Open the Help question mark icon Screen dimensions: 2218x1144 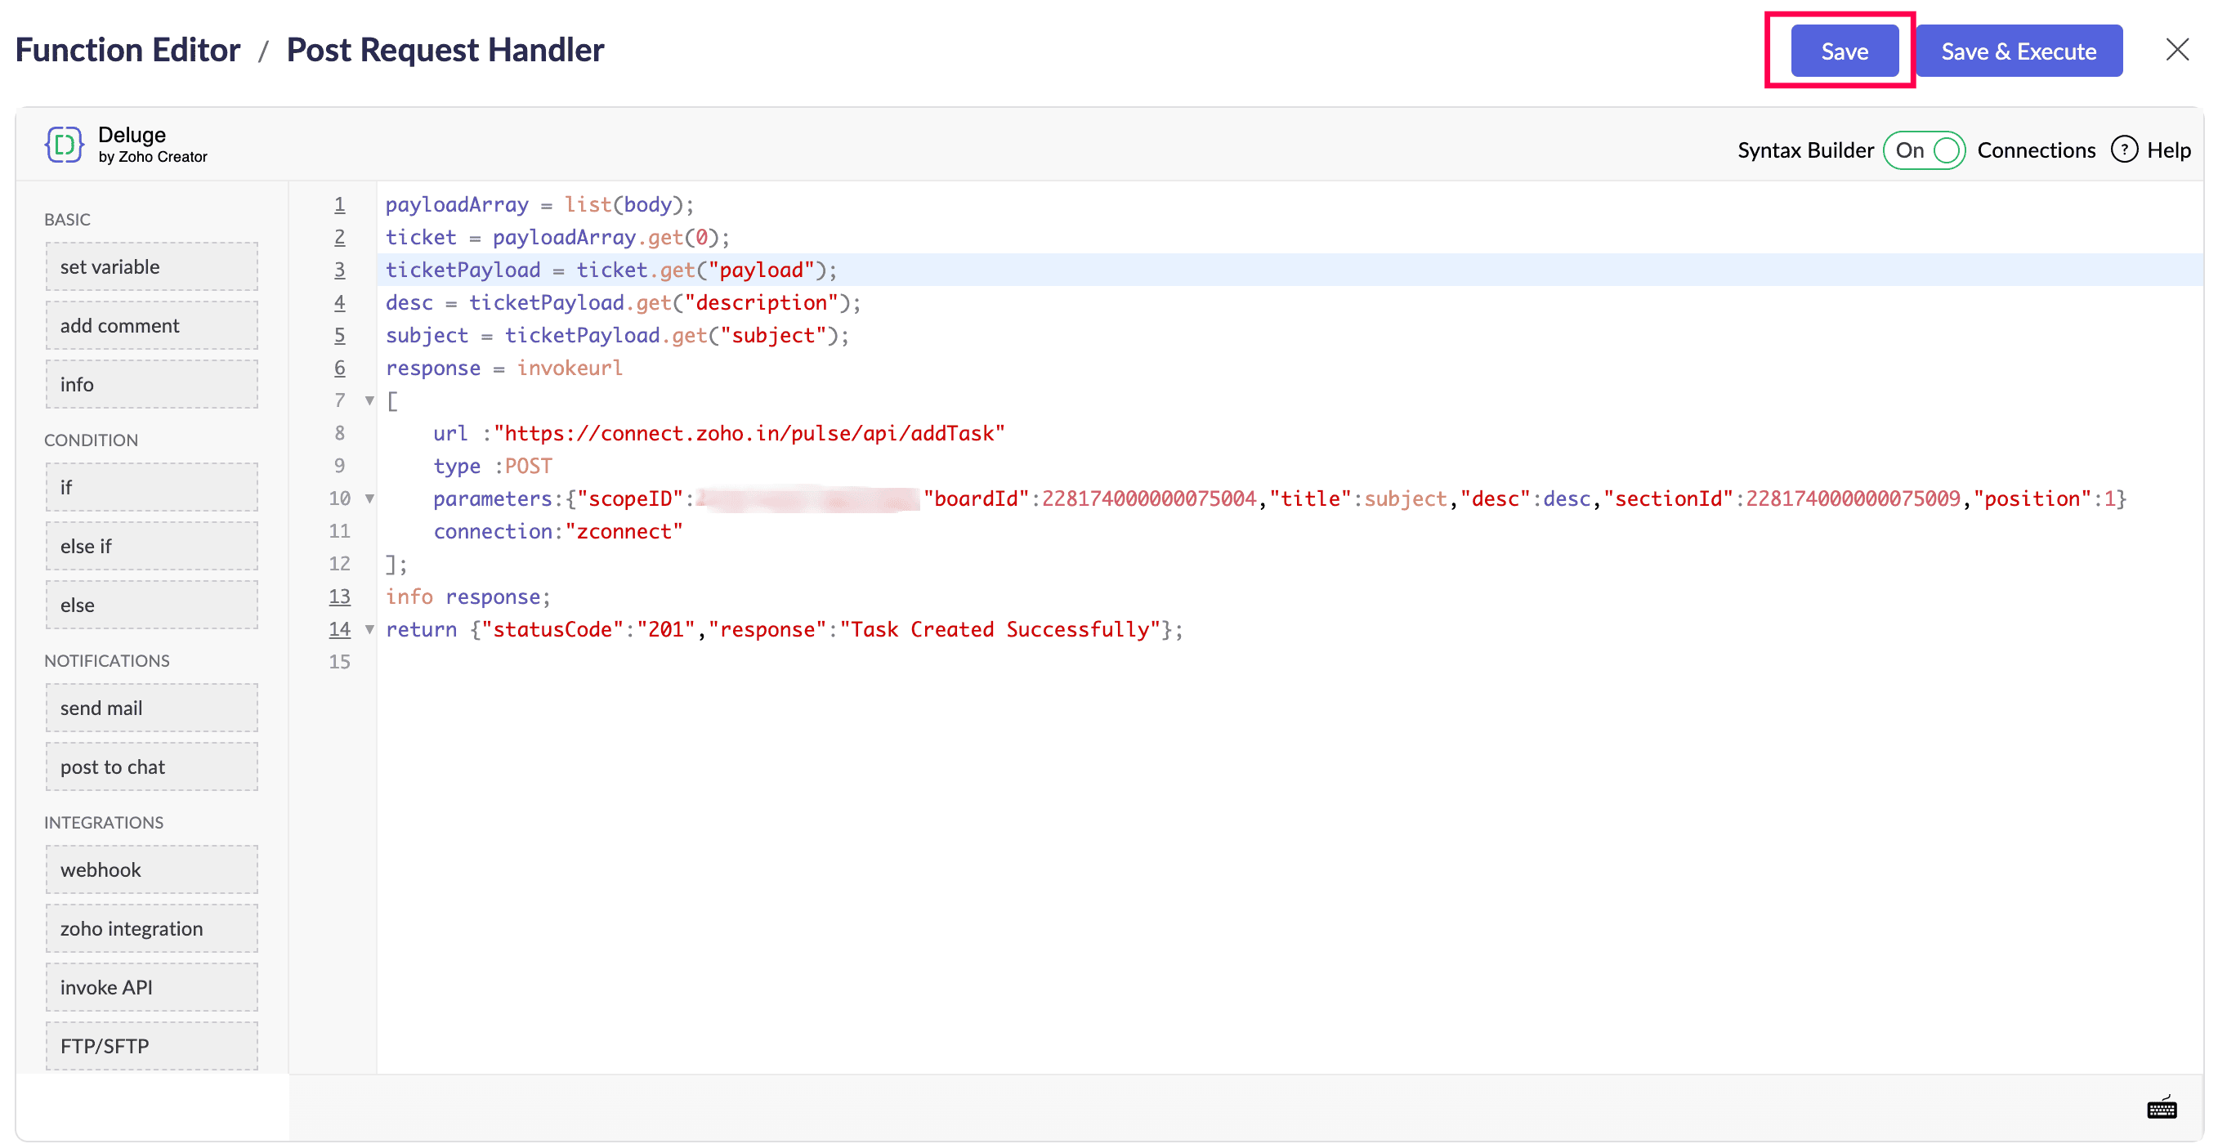tap(2123, 150)
